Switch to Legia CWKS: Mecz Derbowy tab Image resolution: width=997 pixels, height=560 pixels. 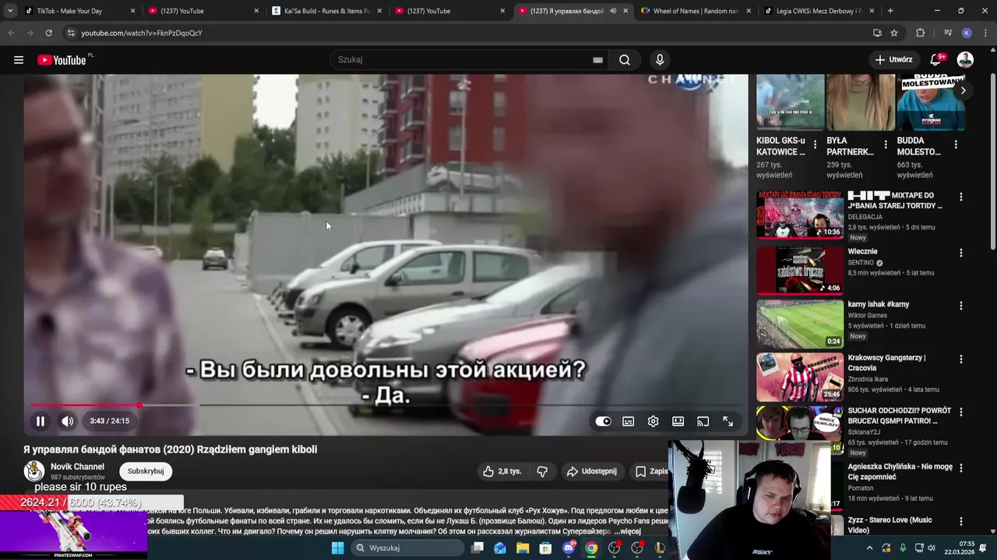(x=817, y=11)
